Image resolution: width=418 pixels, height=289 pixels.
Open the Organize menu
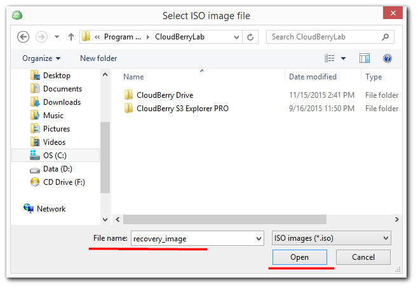tap(41, 58)
